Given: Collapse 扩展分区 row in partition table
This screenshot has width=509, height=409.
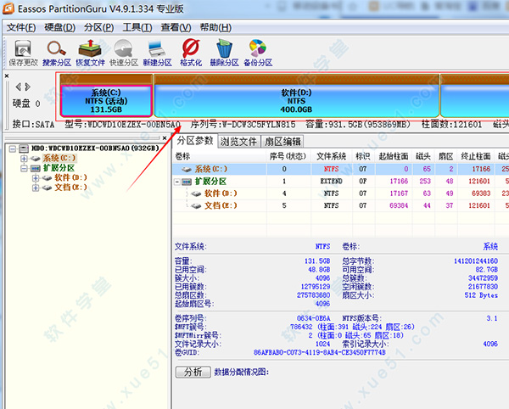Looking at the screenshot, I should click(177, 182).
